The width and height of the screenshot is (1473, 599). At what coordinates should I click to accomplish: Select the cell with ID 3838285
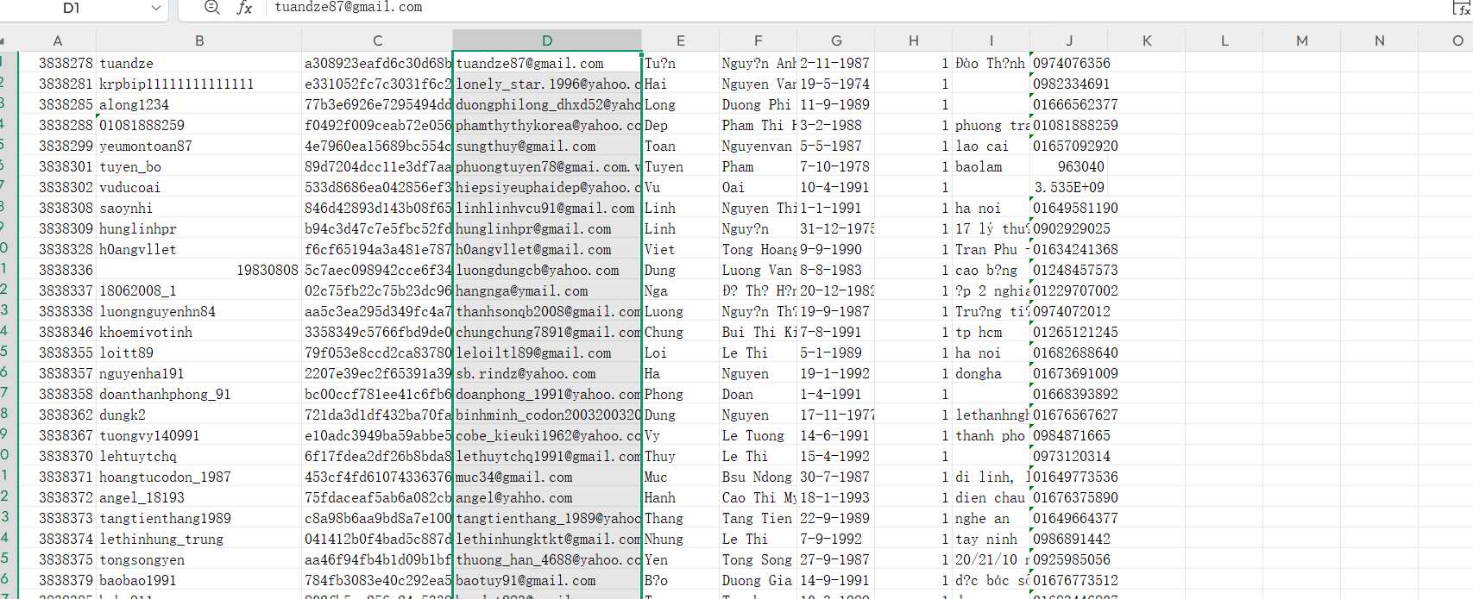[x=57, y=104]
